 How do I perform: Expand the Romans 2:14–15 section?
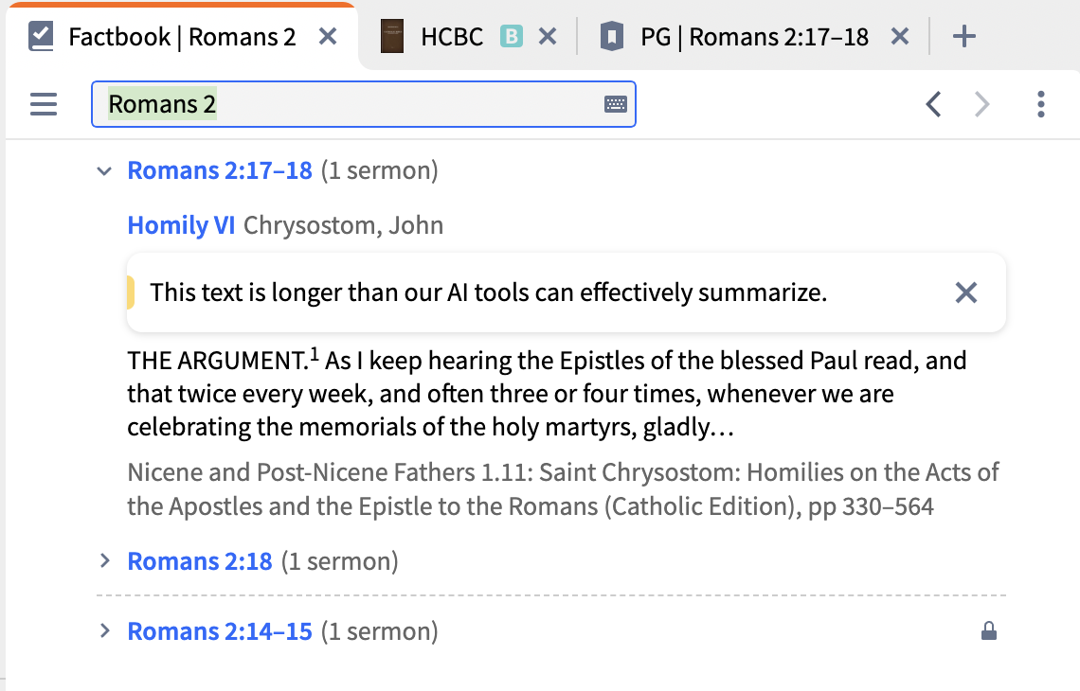[x=105, y=631]
